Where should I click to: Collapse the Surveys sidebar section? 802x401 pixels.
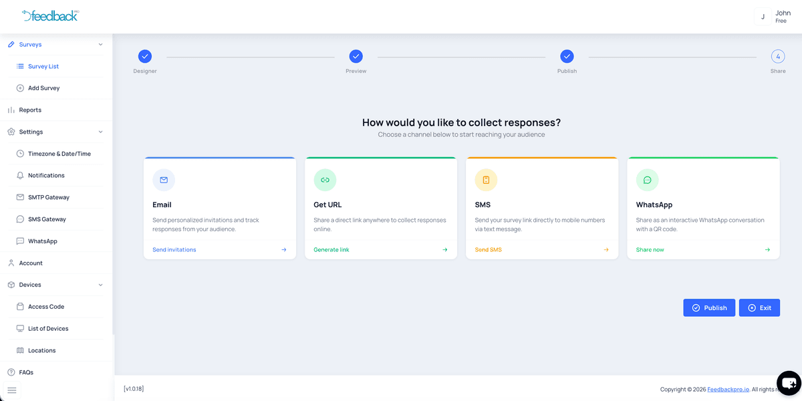(x=100, y=45)
